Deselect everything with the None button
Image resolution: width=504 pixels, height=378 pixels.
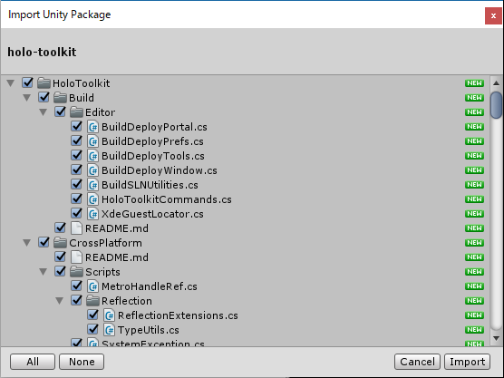(x=82, y=362)
